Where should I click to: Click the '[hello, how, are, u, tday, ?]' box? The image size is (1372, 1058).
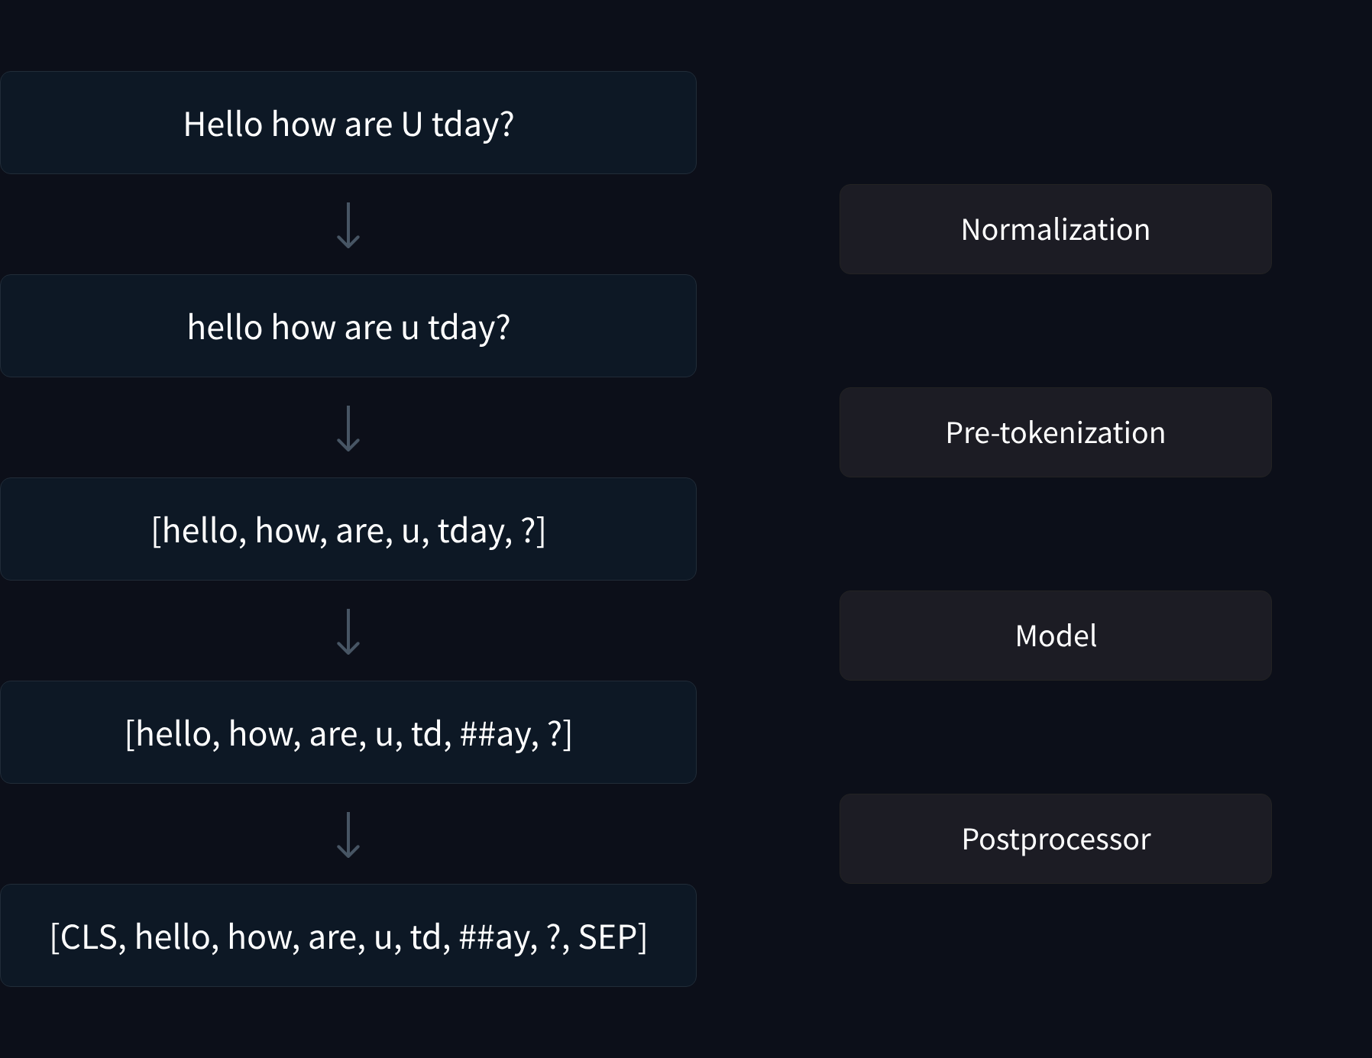coord(348,529)
